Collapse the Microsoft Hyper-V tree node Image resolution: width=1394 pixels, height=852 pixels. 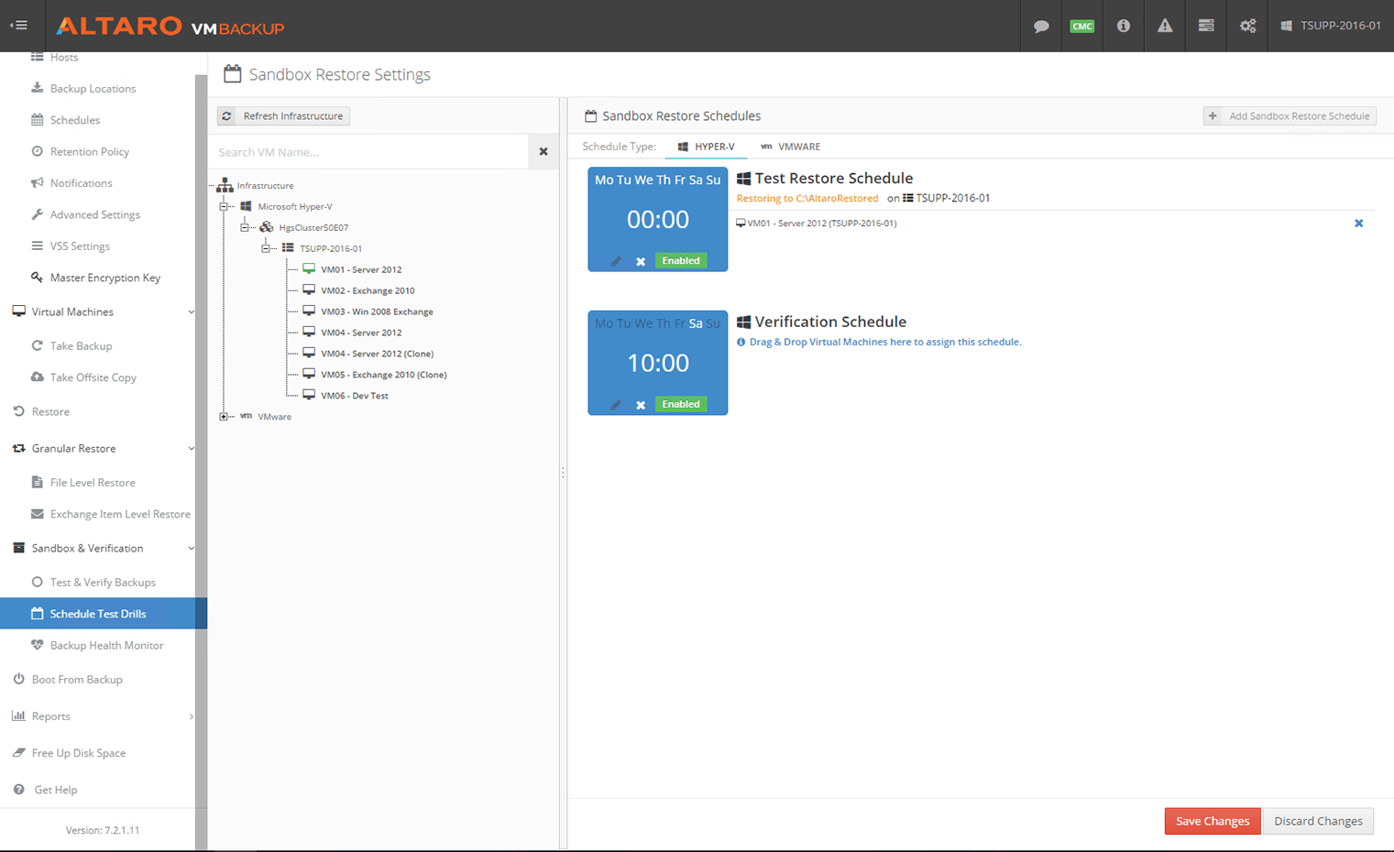point(224,207)
